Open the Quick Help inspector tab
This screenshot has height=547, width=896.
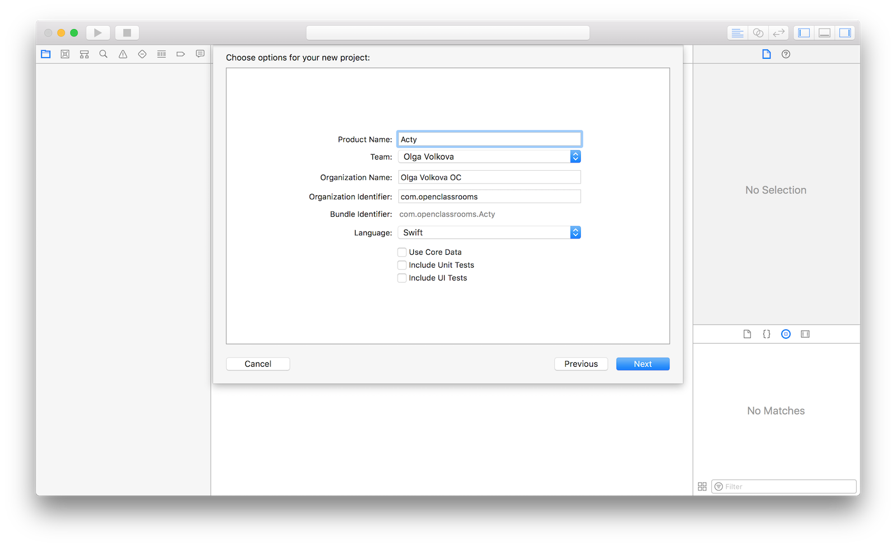pyautogui.click(x=786, y=54)
